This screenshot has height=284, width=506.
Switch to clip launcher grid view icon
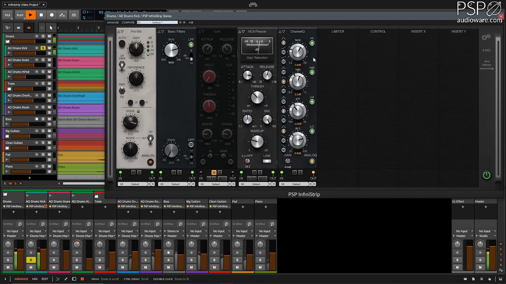(18, 28)
